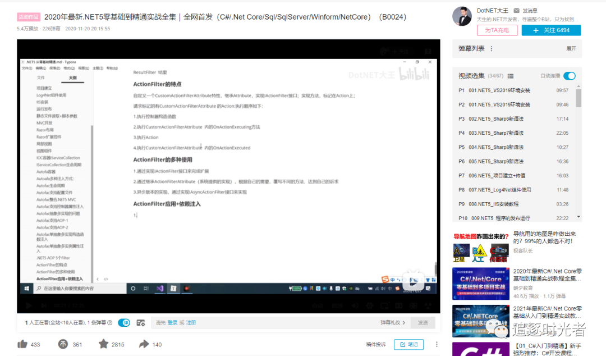The image size is (606, 356).
Task: Click the 发消息 envelope icon beside DotNET大王
Action: (517, 10)
